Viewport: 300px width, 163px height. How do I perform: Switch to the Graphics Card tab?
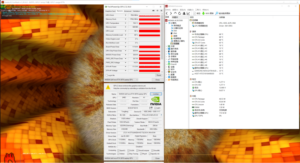tap(110, 11)
